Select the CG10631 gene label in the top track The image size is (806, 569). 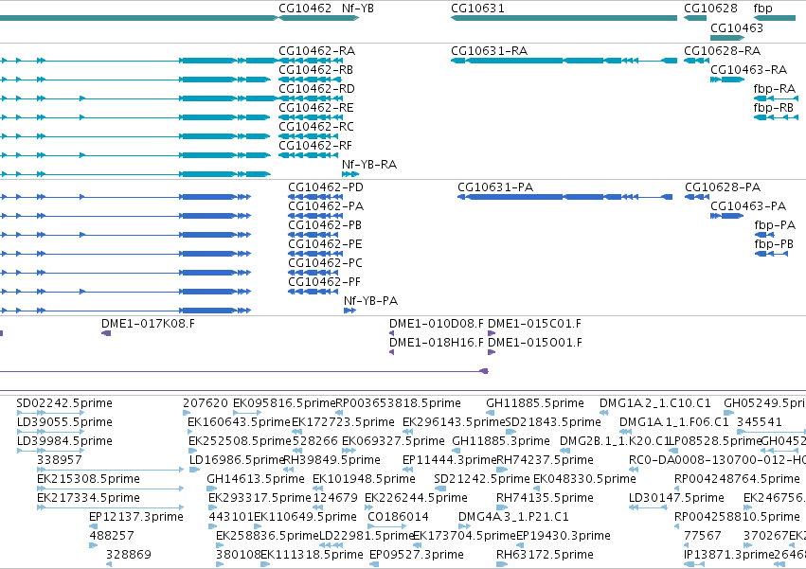(477, 9)
